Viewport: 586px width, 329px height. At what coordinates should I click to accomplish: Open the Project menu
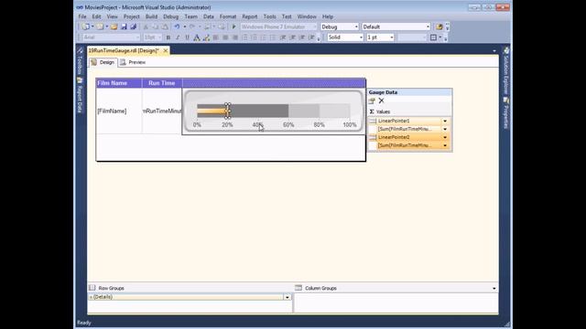tap(131, 16)
